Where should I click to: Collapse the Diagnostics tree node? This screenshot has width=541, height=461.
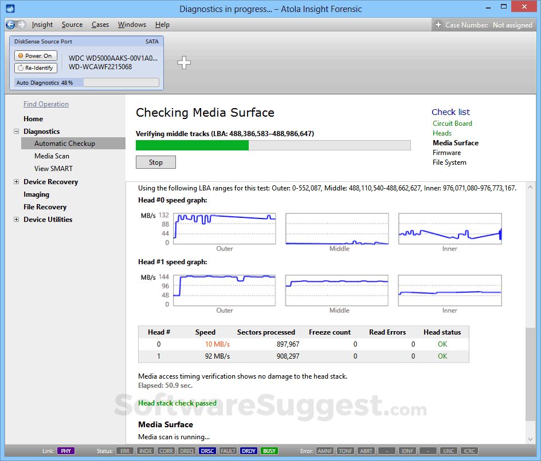(16, 131)
